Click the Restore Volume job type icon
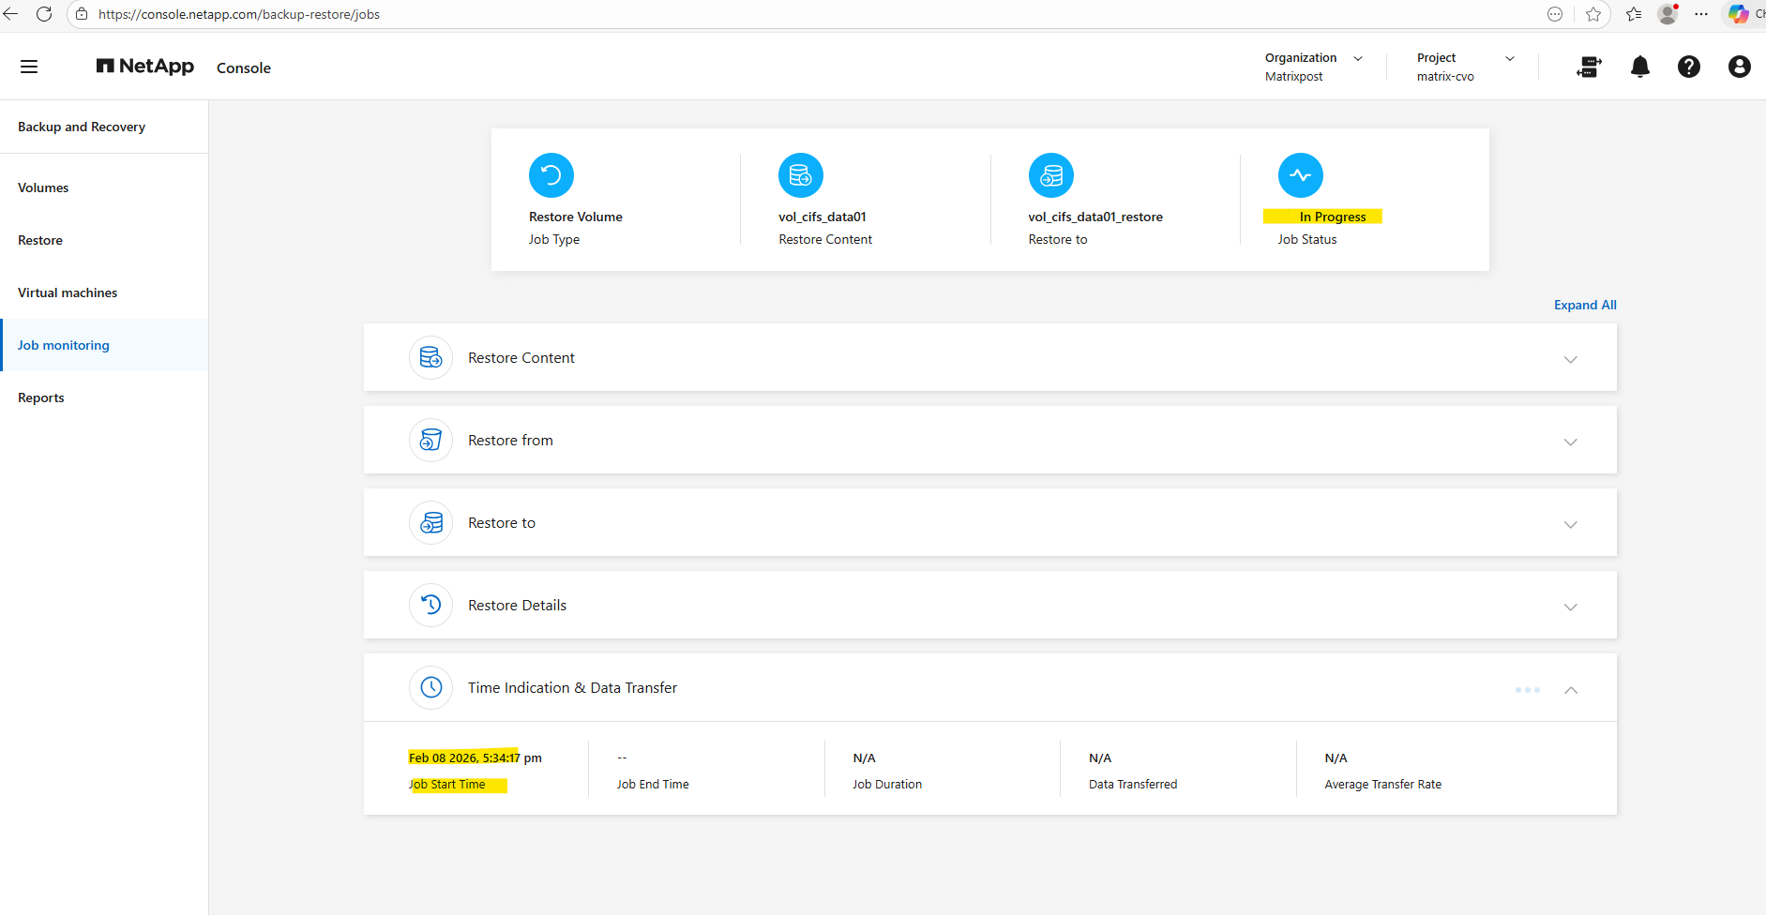Image resolution: width=1766 pixels, height=915 pixels. point(551,175)
